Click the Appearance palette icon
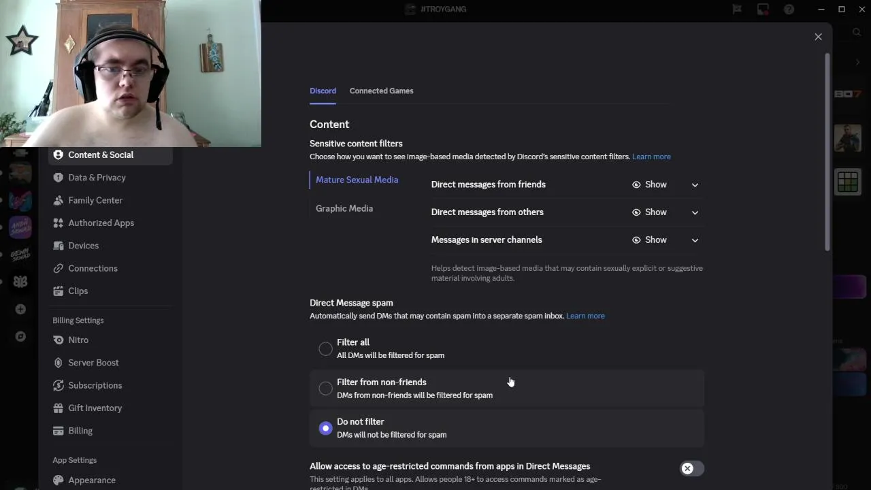Viewport: 871px width, 490px height. (59, 480)
